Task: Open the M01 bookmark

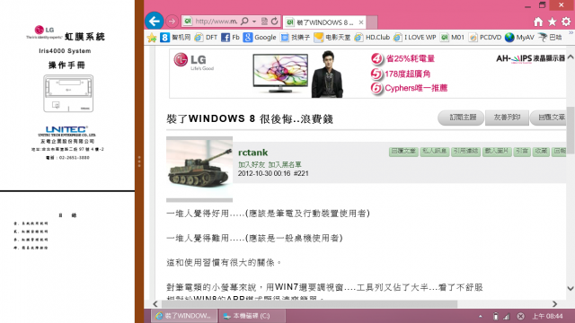Action: tap(453, 38)
